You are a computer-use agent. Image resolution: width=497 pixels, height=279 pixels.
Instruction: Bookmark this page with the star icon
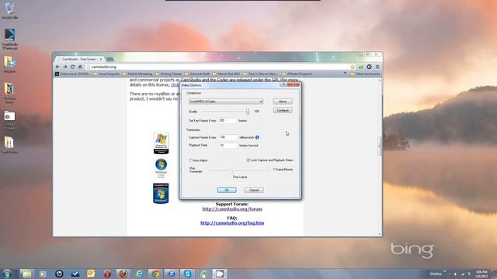pos(353,67)
